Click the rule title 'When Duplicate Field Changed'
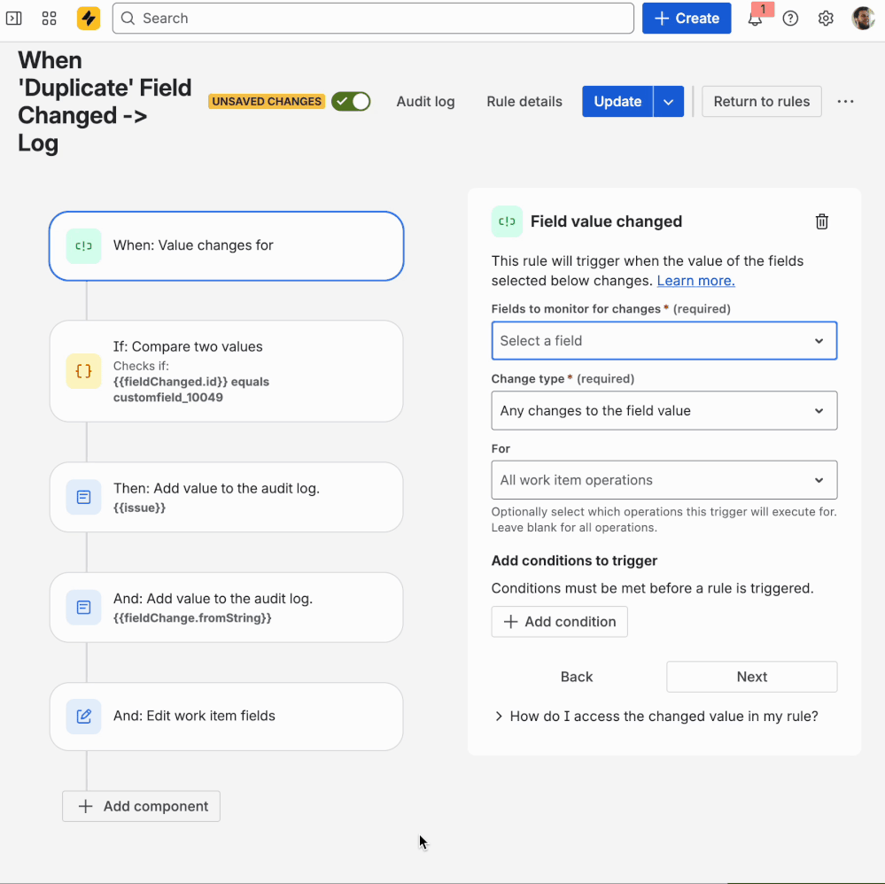The image size is (885, 884). (x=105, y=102)
